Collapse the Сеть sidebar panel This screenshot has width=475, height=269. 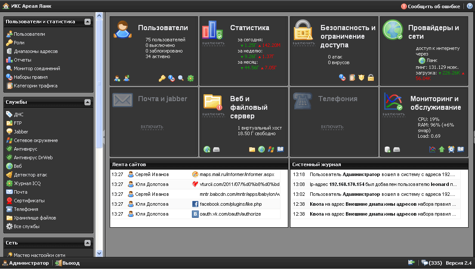[88, 243]
